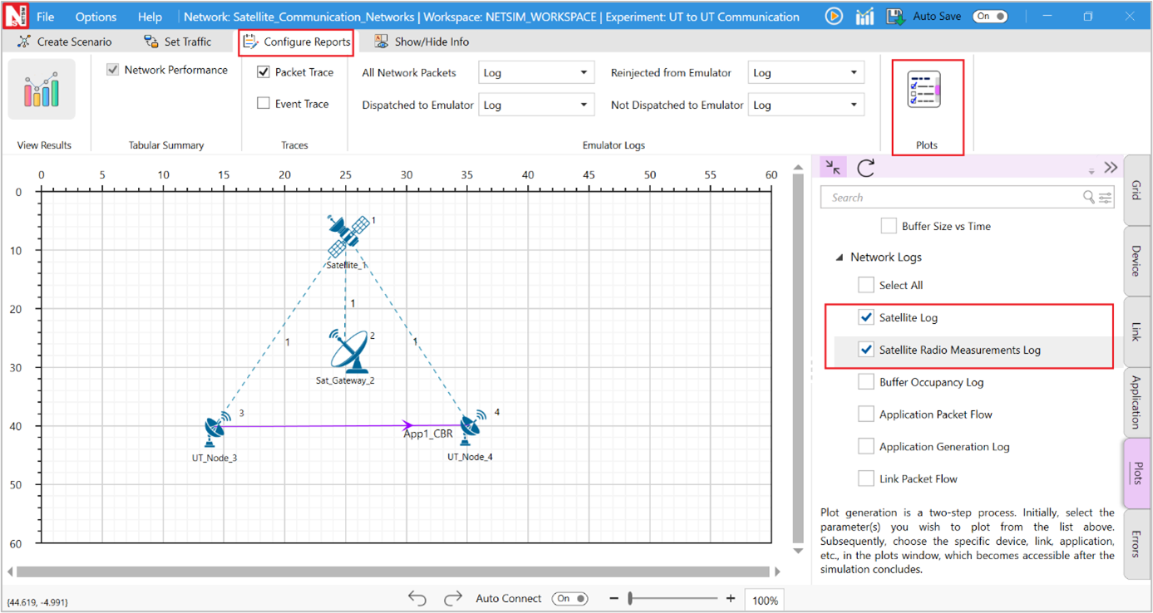This screenshot has width=1153, height=613.
Task: Open the Plots icon in the ribbon
Action: (924, 91)
